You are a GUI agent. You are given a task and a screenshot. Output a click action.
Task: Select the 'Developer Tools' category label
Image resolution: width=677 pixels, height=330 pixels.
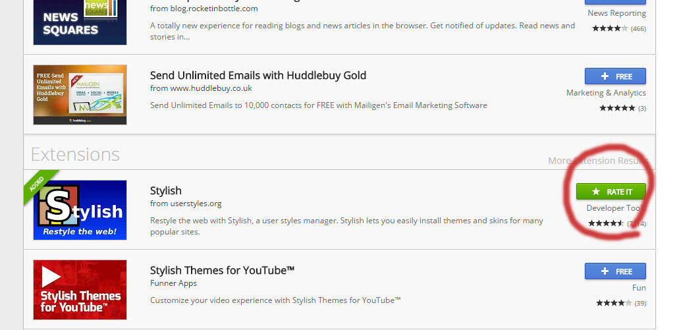pyautogui.click(x=616, y=208)
